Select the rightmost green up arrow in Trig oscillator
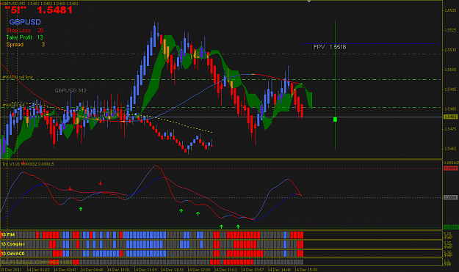Screen dimensions: 459x272 tap(238, 227)
